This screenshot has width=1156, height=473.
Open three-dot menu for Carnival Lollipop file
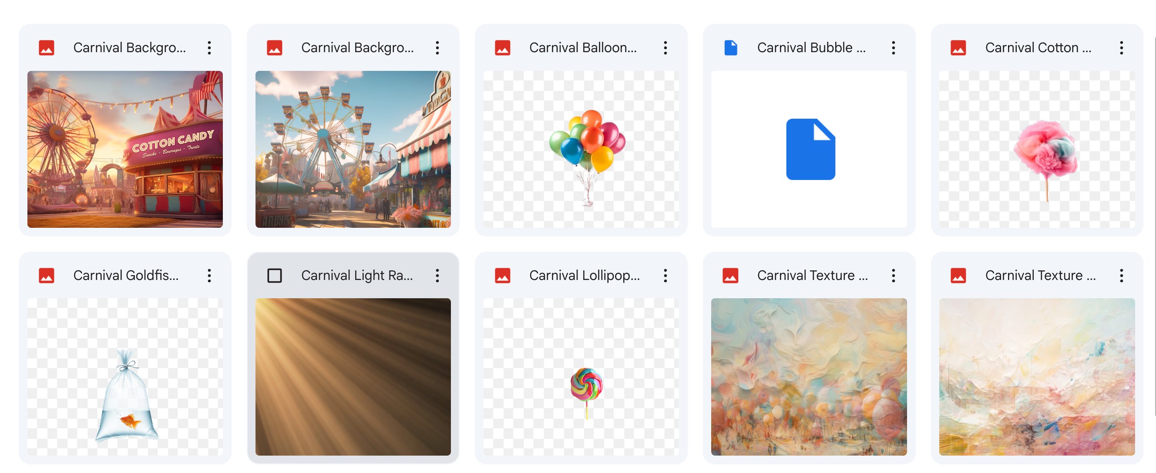(x=665, y=275)
